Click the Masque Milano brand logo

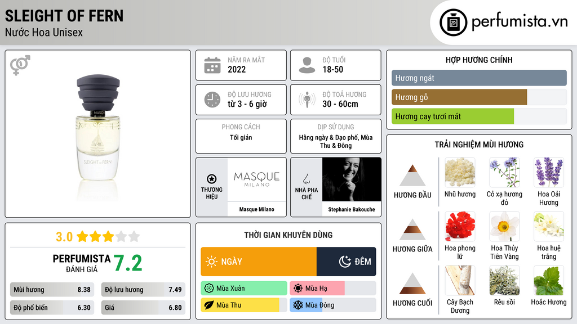[257, 179]
